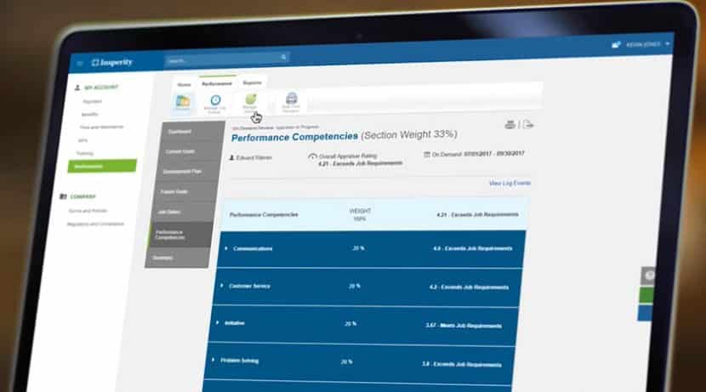
Task: Open the Kevin Jones user dropdown
Action: pyautogui.click(x=646, y=43)
